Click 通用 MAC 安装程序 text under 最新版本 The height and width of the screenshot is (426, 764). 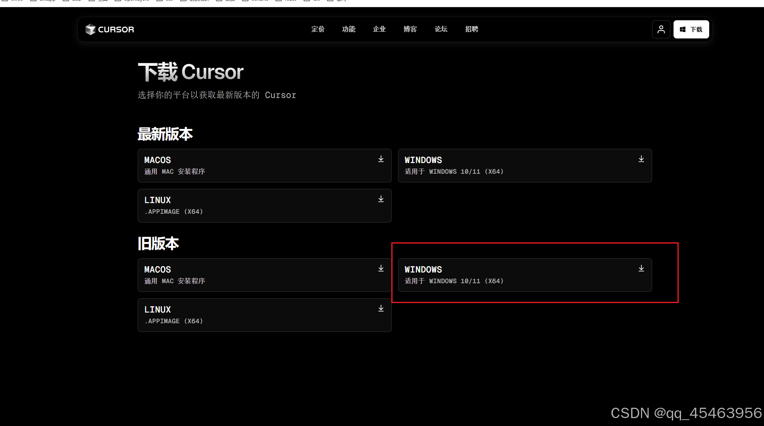click(x=175, y=172)
